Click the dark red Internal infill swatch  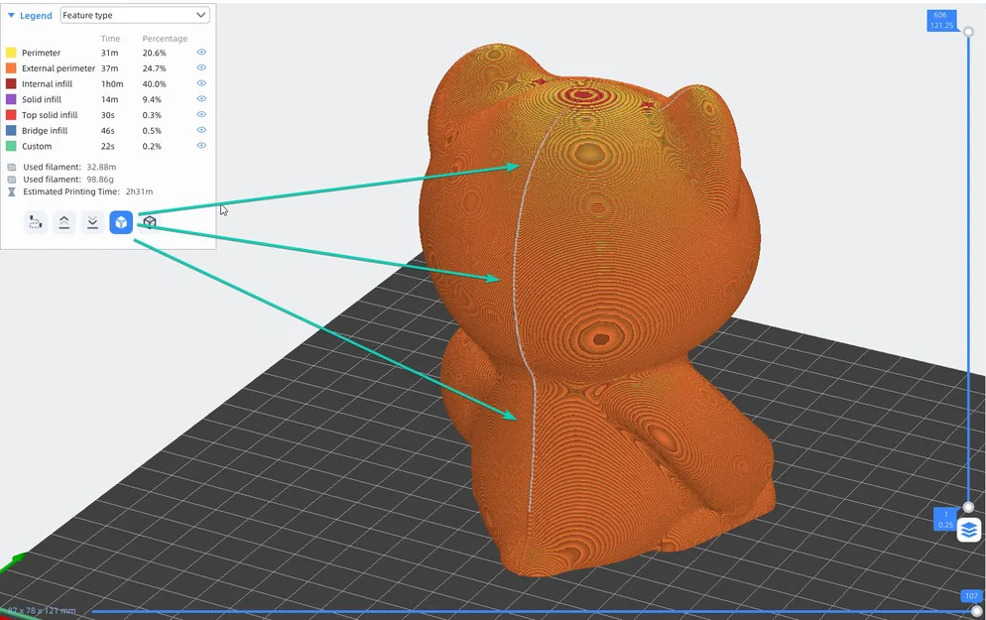click(x=11, y=83)
